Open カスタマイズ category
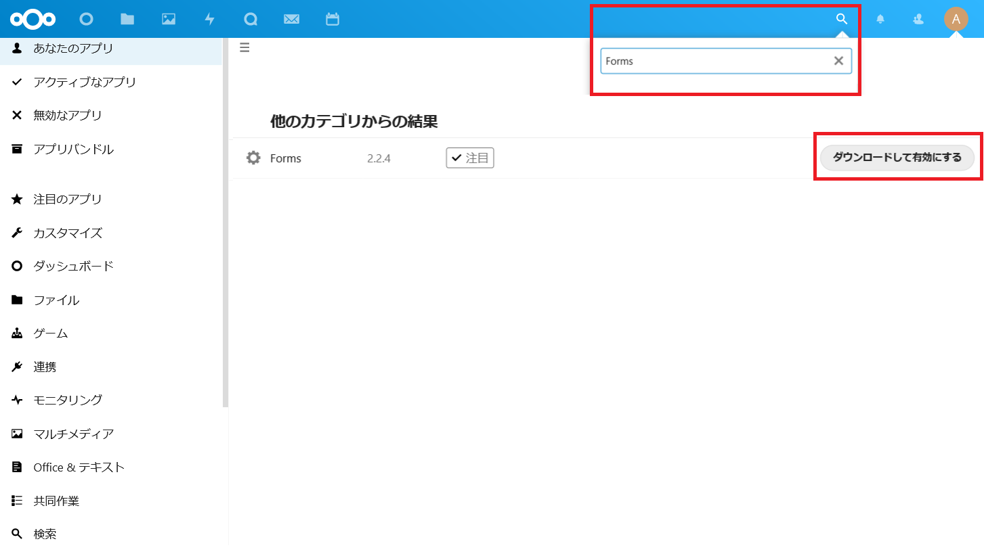This screenshot has height=552, width=984. [111, 233]
